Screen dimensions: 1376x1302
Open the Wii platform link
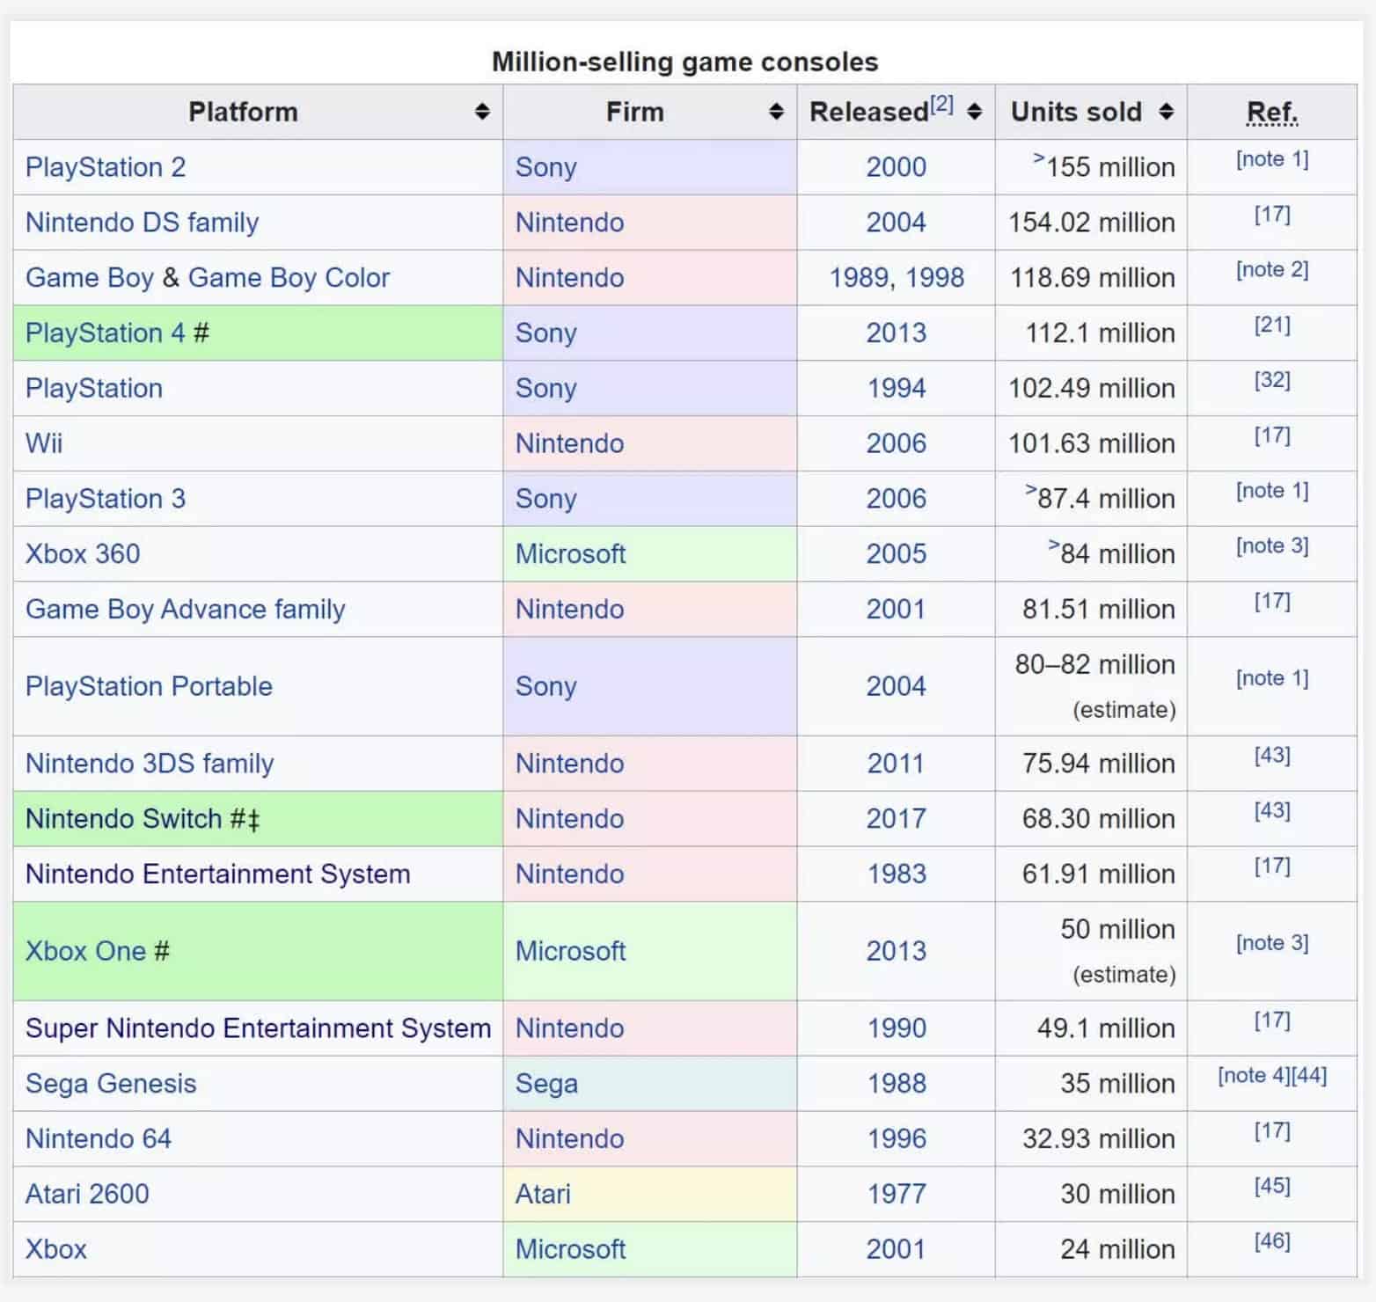44,443
